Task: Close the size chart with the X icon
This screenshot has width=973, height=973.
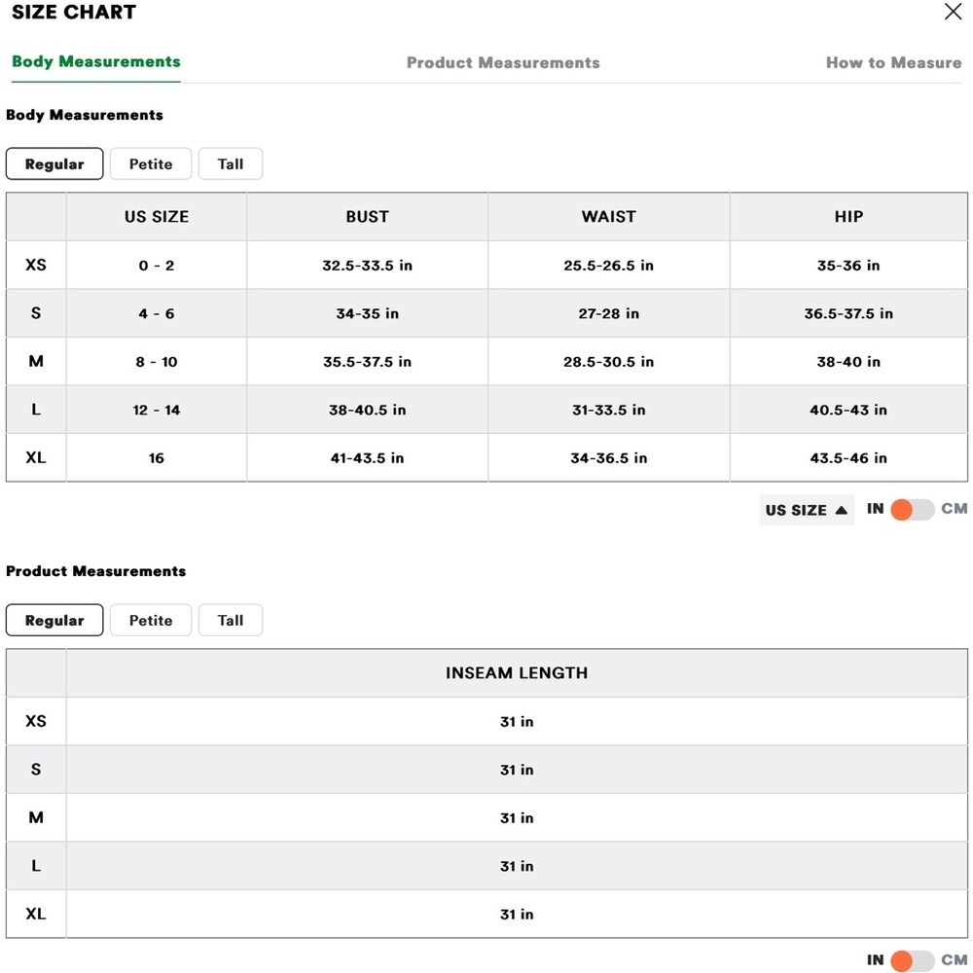Action: (953, 11)
